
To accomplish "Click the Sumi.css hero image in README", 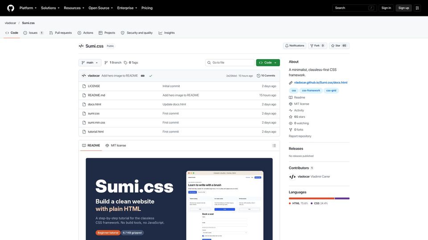I will coord(179,199).
